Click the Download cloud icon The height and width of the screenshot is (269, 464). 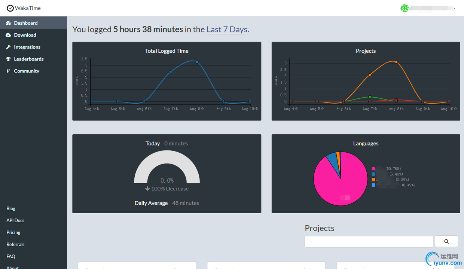tap(8, 35)
